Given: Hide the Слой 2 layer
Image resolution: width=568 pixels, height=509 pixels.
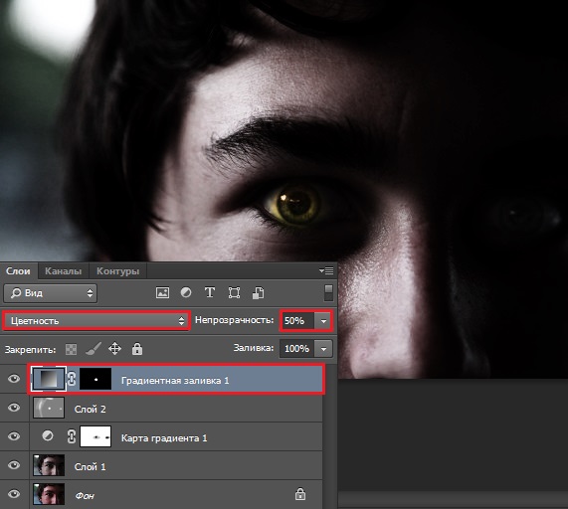Looking at the screenshot, I should pyautogui.click(x=14, y=408).
